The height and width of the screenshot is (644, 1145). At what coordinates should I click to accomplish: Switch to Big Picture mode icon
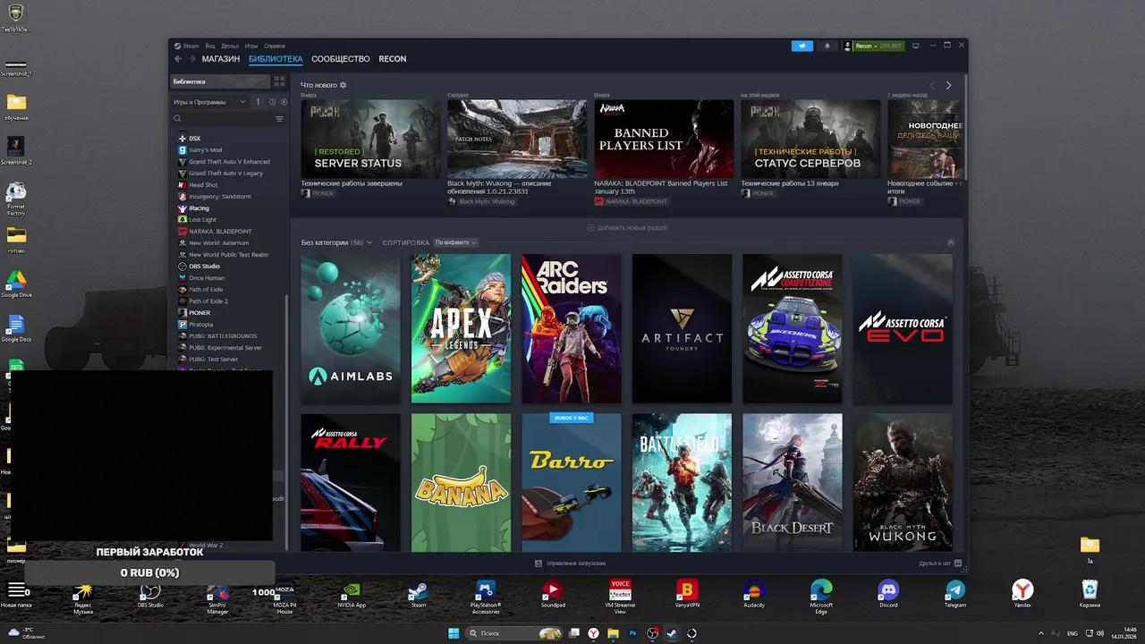tap(915, 46)
